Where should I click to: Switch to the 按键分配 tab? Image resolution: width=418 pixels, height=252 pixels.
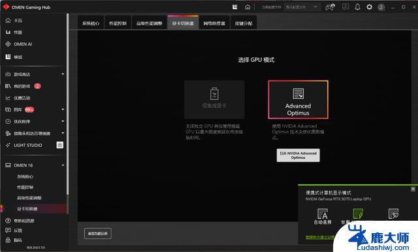click(244, 23)
